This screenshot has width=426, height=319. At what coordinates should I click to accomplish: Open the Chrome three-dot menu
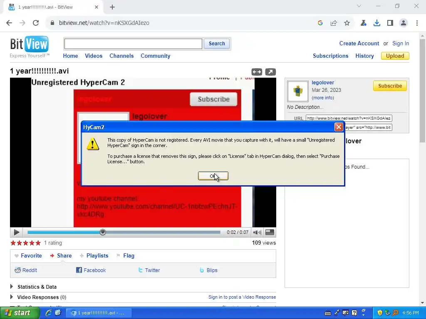[x=417, y=23]
